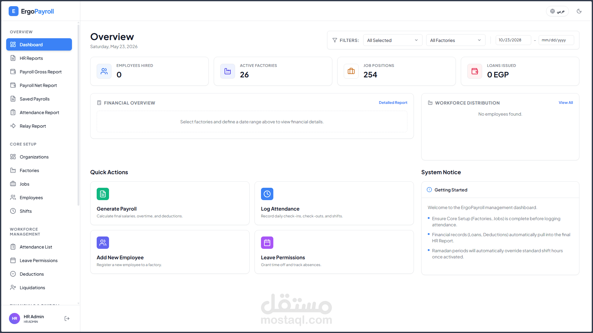Open Attendance Report
The image size is (593, 333).
coord(39,113)
